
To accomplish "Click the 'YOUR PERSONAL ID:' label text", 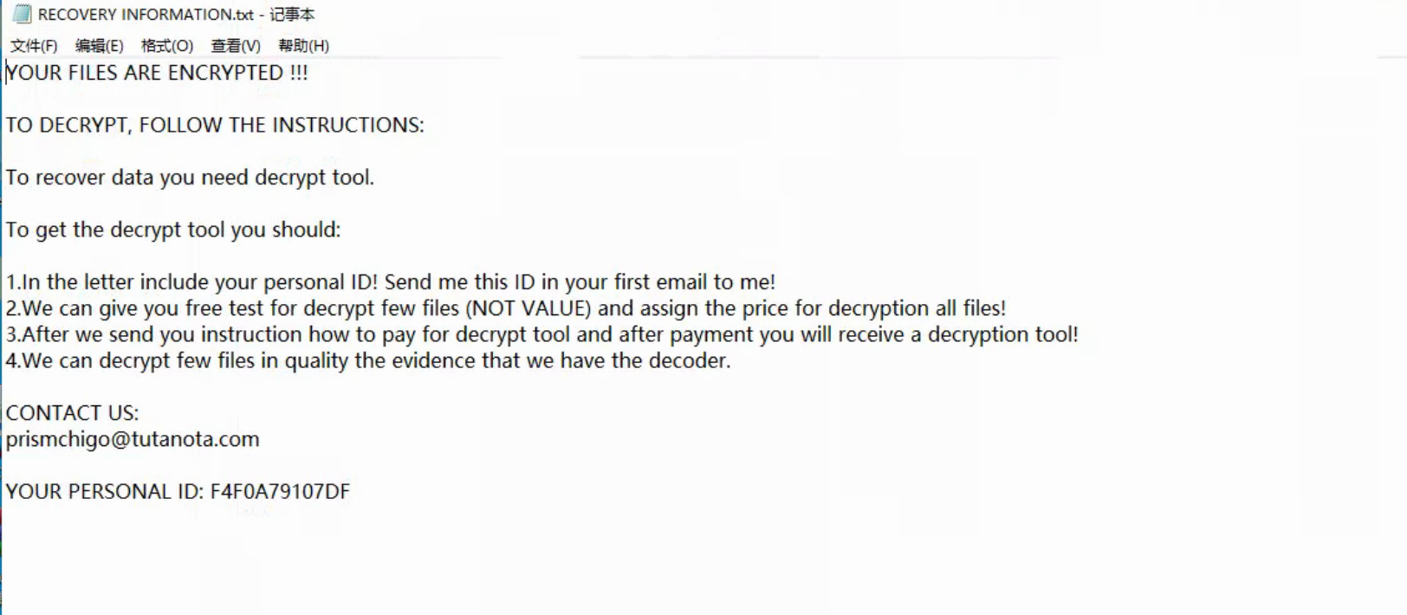I will click(104, 492).
